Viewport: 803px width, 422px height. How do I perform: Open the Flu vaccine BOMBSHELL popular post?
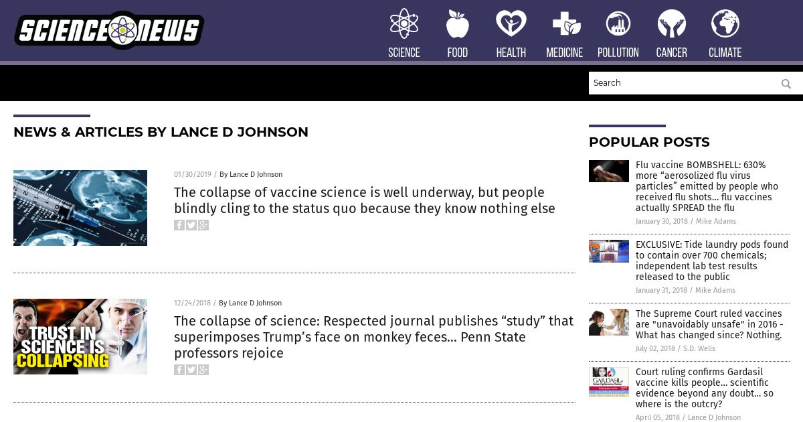tap(707, 186)
